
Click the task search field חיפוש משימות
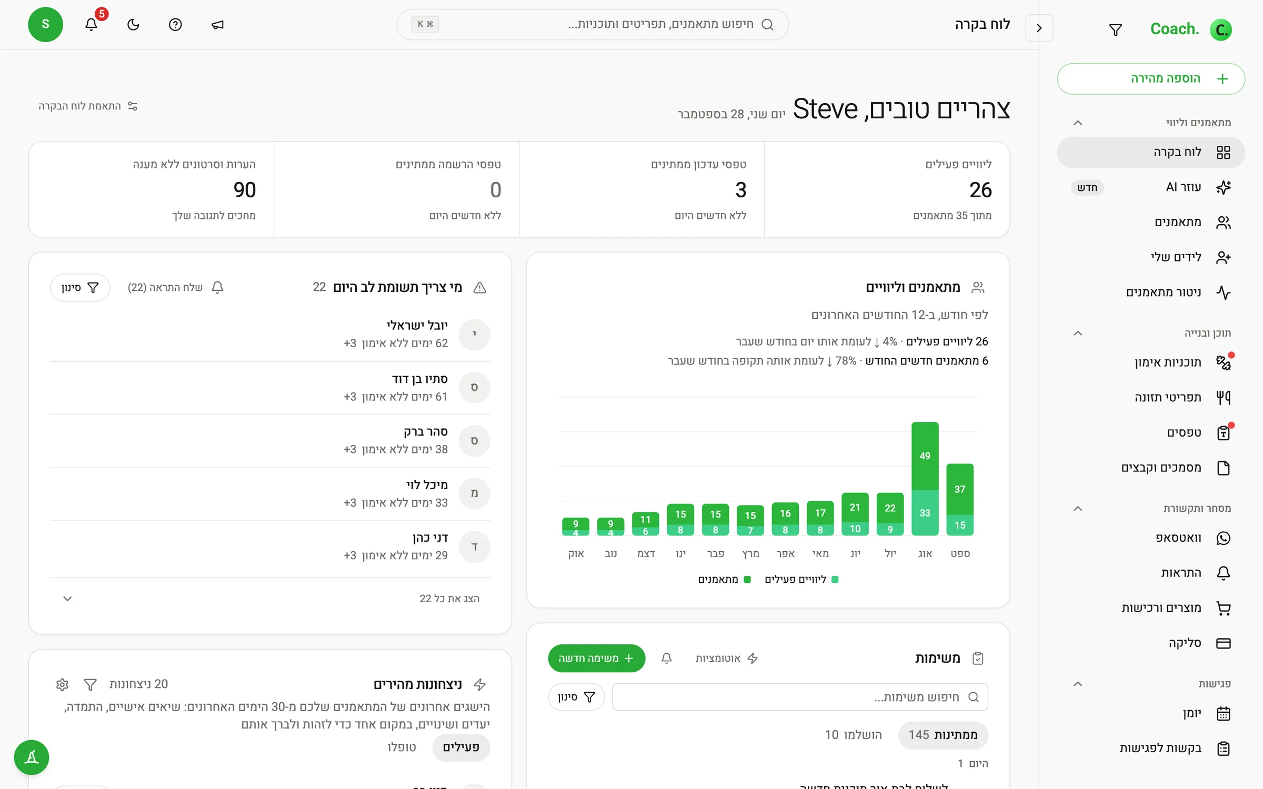click(800, 697)
